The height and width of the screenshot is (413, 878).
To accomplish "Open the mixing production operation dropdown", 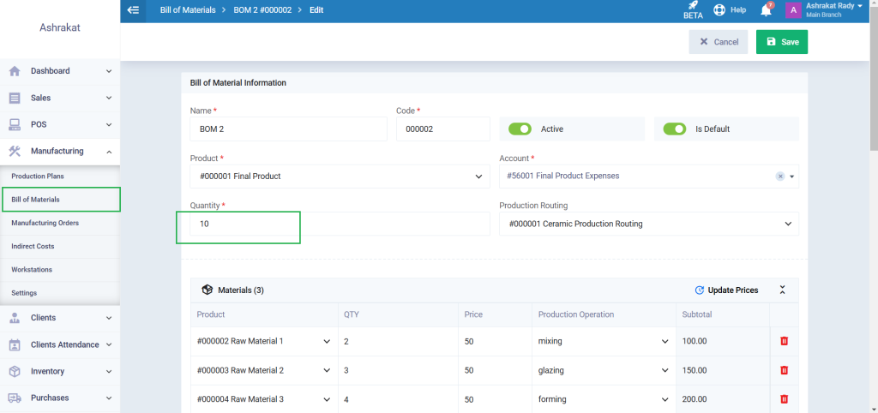I will pos(603,341).
